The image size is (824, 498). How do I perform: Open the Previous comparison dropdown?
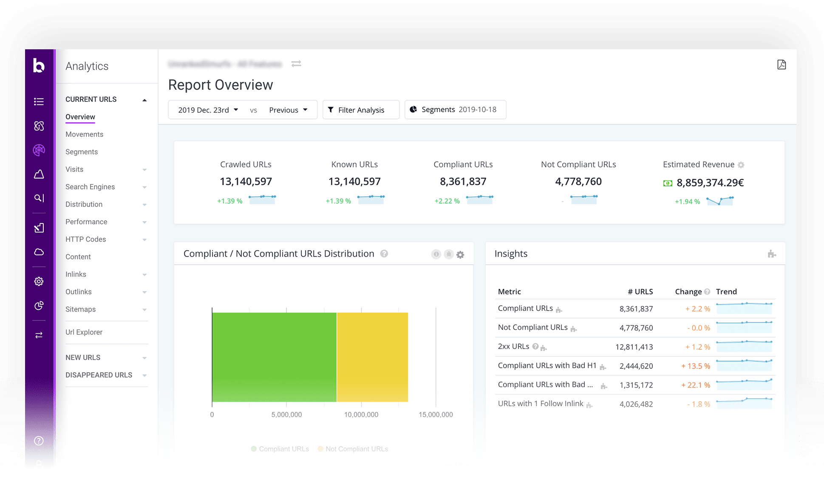click(289, 110)
